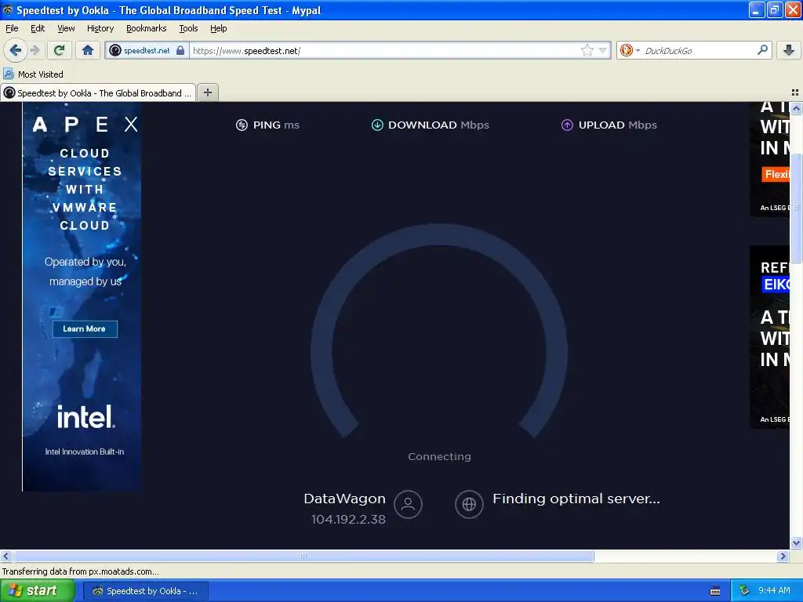This screenshot has width=803, height=602.
Task: Go back with the browser back arrow
Action: (15, 50)
